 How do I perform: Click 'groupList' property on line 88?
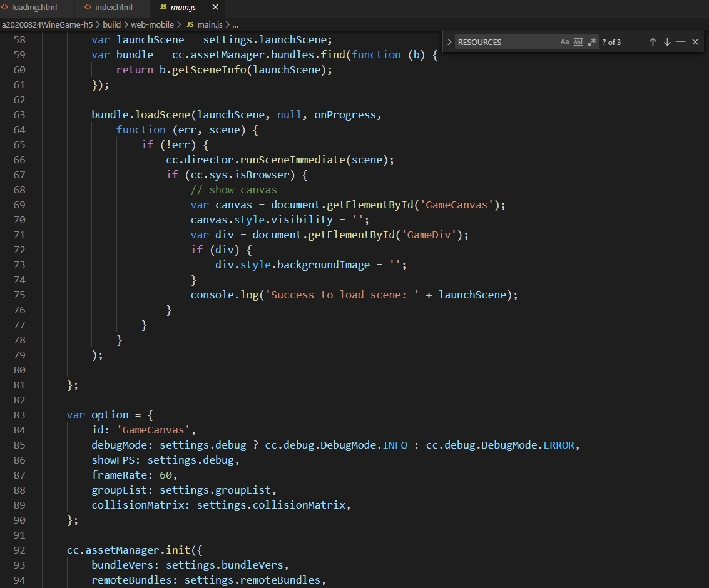[120, 490]
